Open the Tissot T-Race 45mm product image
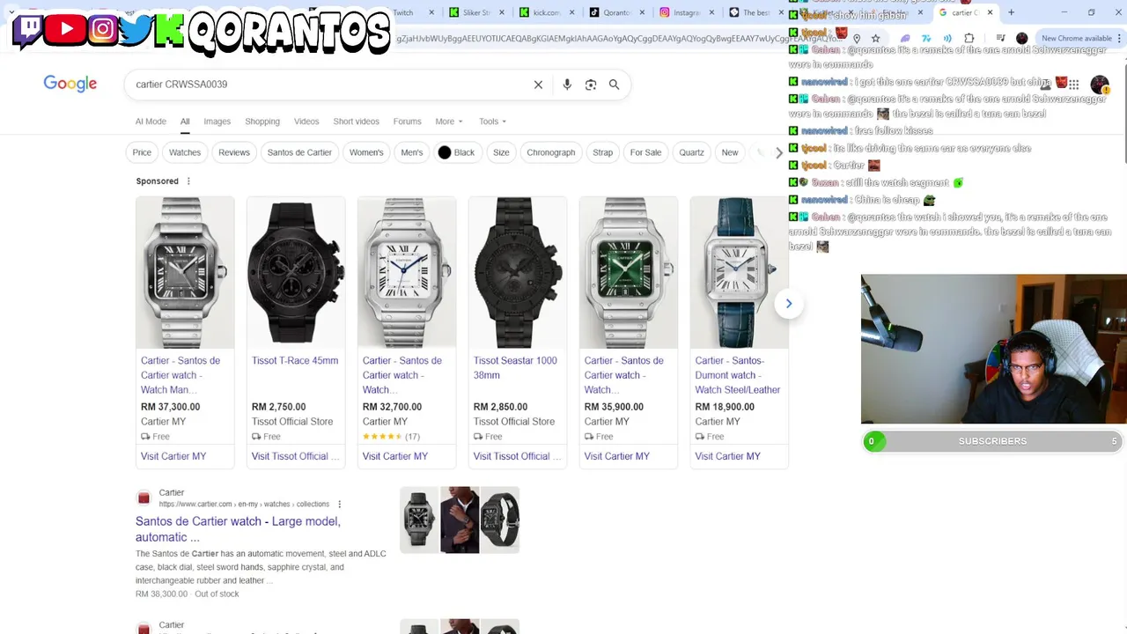 click(x=296, y=273)
